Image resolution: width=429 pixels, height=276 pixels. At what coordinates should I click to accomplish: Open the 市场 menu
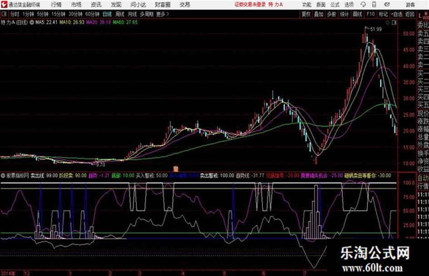click(x=76, y=5)
